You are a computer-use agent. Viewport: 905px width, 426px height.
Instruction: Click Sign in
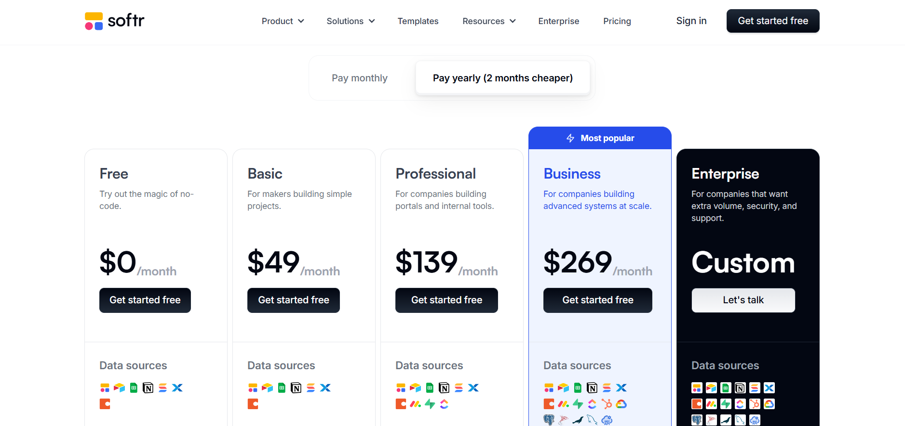coord(691,21)
